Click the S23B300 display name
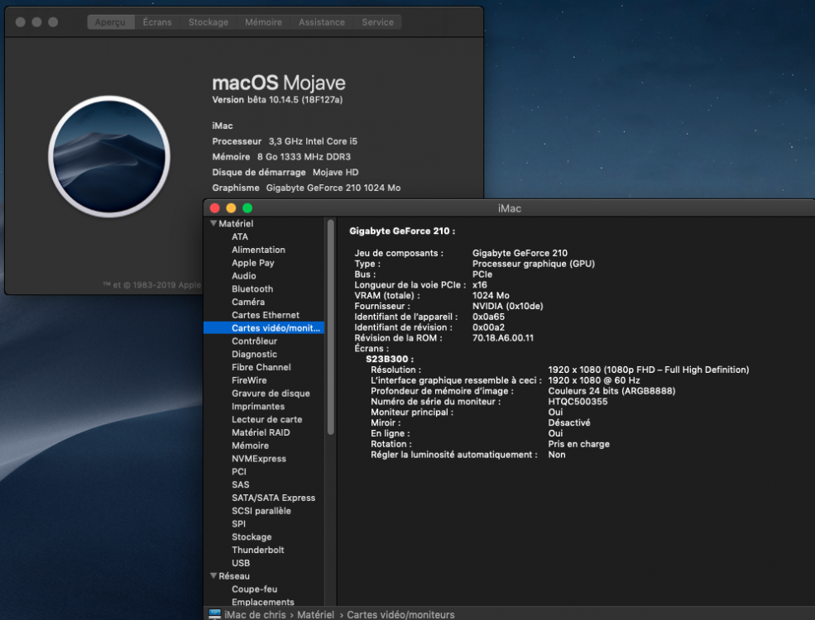Image resolution: width=815 pixels, height=620 pixels. coord(390,359)
